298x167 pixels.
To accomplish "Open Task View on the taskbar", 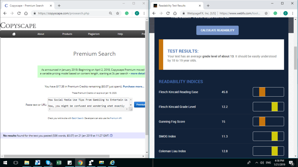I will tap(16, 163).
